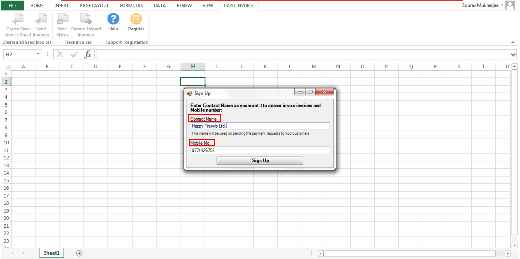
Task: Select row 2 header
Action: [6, 82]
